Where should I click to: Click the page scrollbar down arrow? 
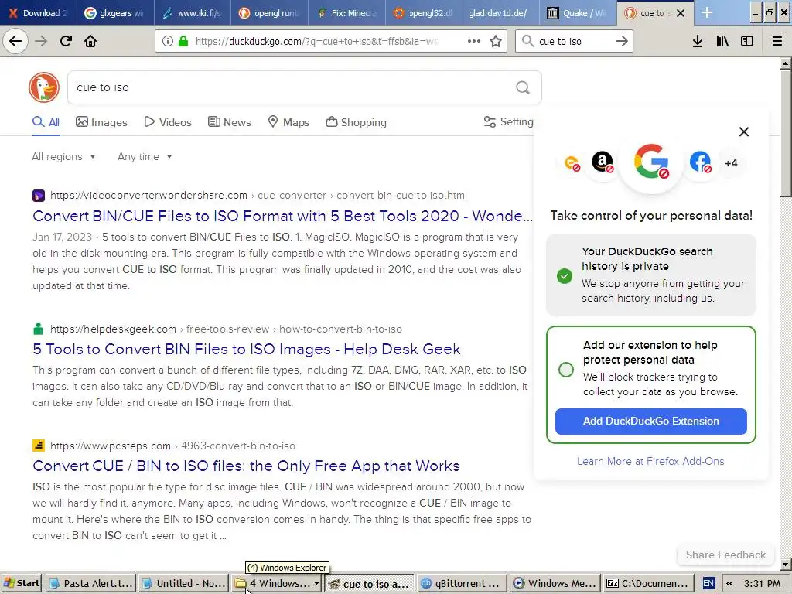tap(786, 564)
